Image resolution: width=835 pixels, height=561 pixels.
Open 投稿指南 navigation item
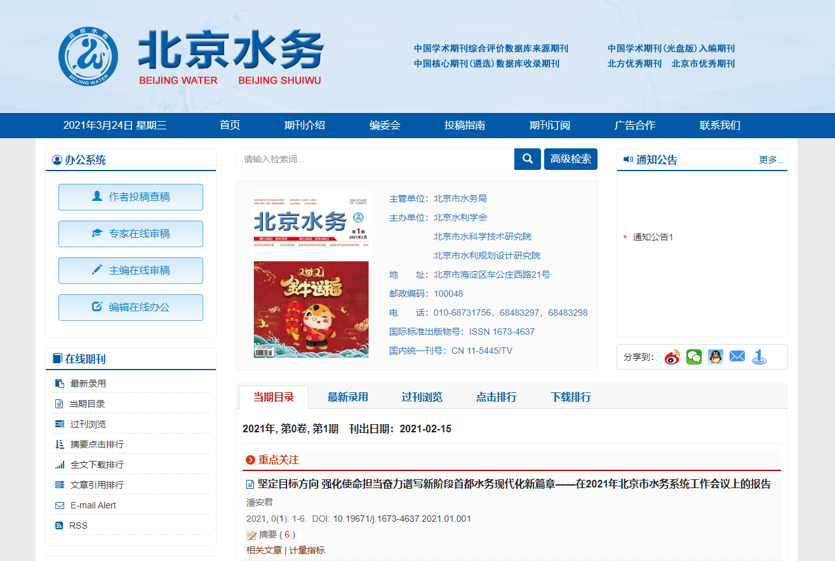(465, 126)
